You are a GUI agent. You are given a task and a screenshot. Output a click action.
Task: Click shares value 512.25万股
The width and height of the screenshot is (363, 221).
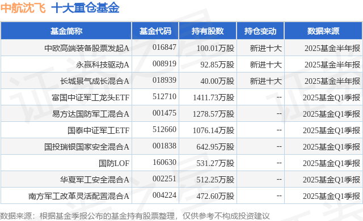coord(216,180)
